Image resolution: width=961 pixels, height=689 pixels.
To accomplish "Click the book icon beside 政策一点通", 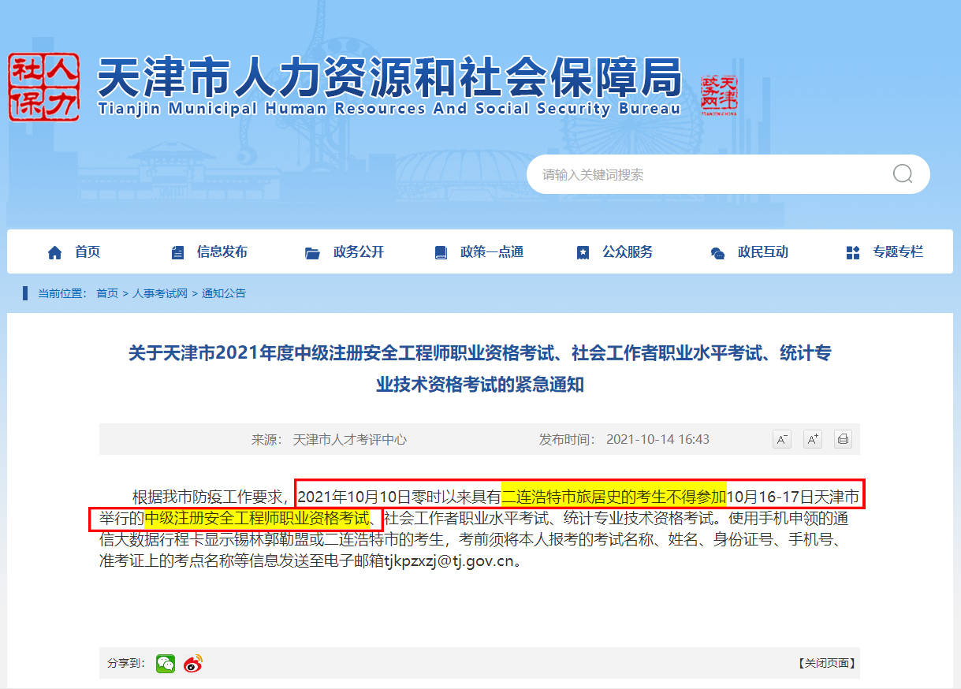I will 441,253.
